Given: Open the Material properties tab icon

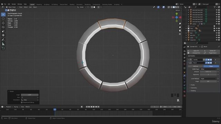Looking at the screenshot, I should [x=184, y=92].
